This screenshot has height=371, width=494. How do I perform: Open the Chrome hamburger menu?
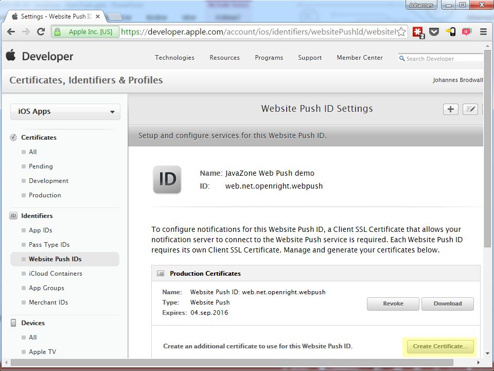[x=483, y=31]
